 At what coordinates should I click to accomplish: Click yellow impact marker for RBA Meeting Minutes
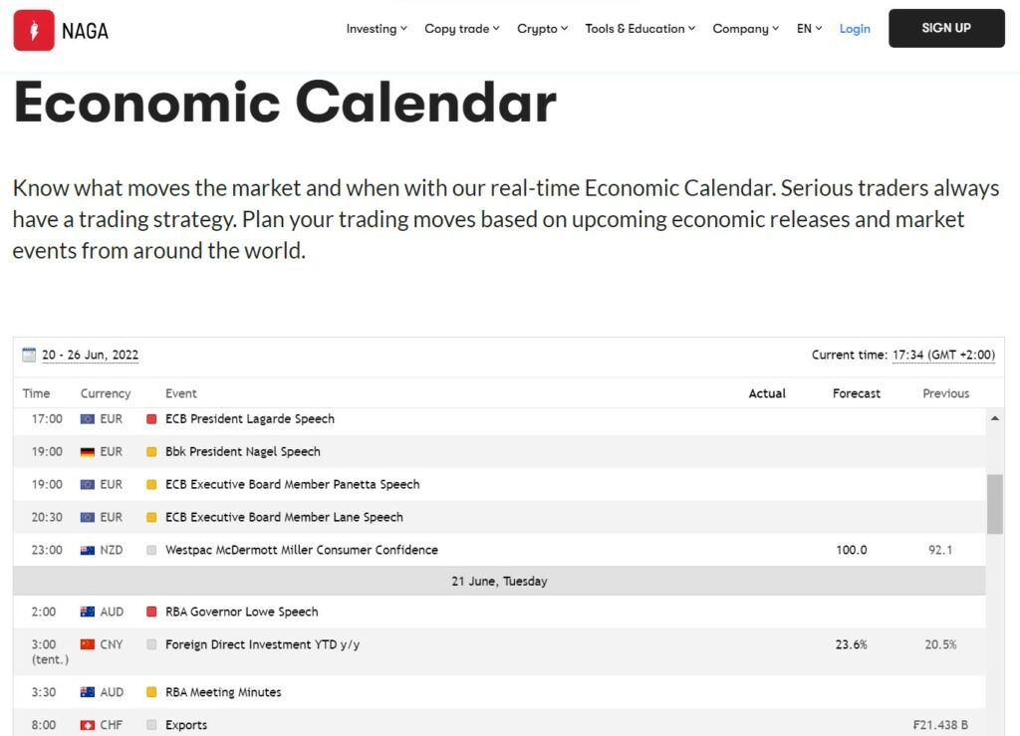[151, 692]
